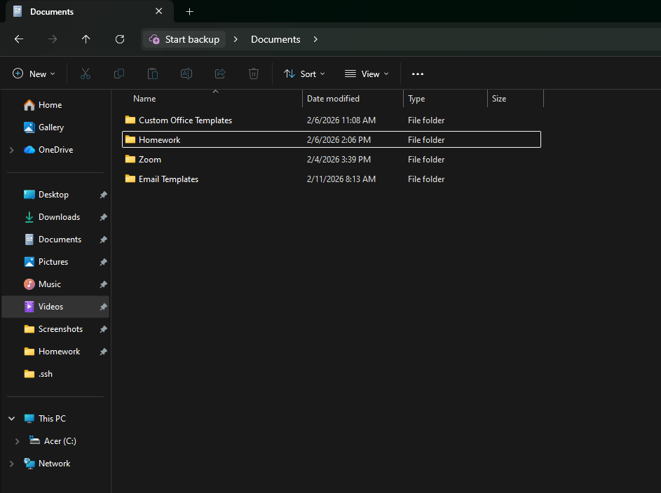661x493 pixels.
Task: Refresh the current folder view
Action: click(120, 39)
